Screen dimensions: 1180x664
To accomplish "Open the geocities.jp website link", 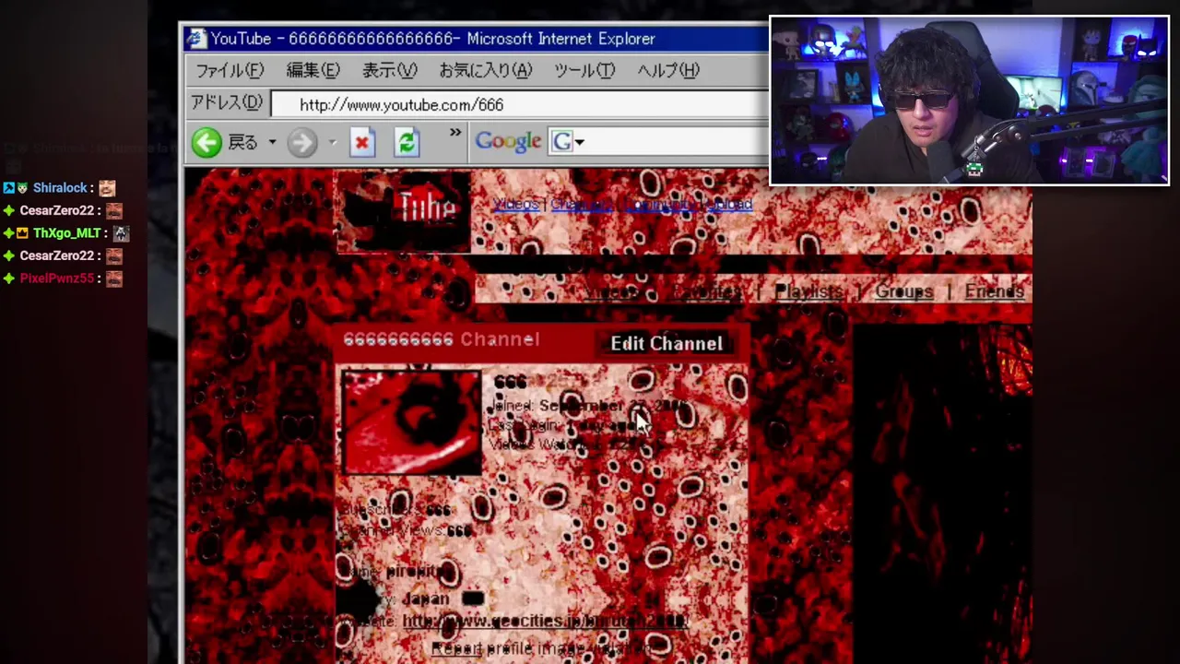I will pos(545,622).
